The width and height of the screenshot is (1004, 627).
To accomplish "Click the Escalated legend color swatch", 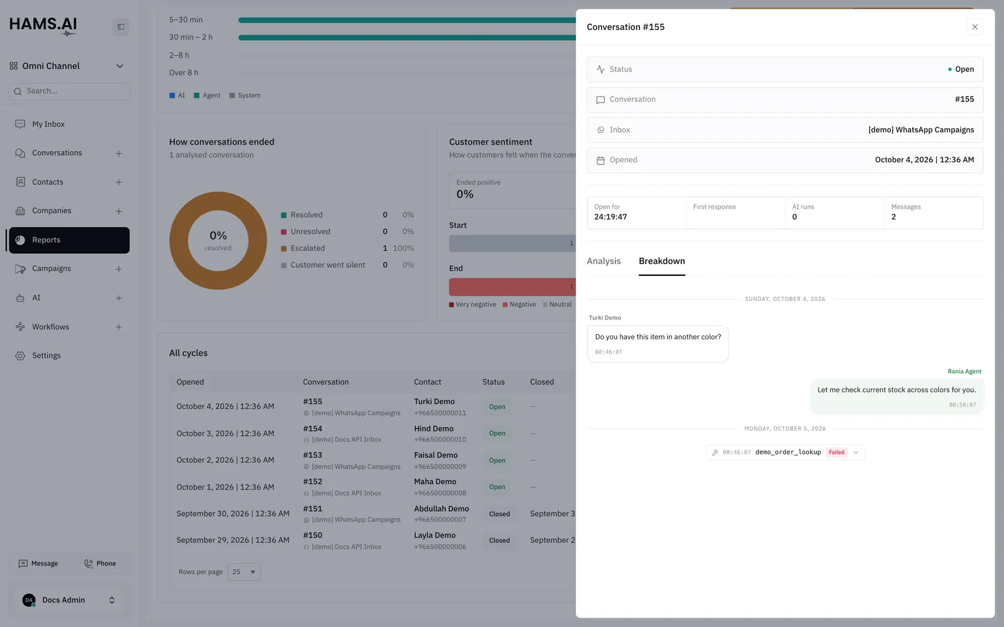I will [x=284, y=248].
